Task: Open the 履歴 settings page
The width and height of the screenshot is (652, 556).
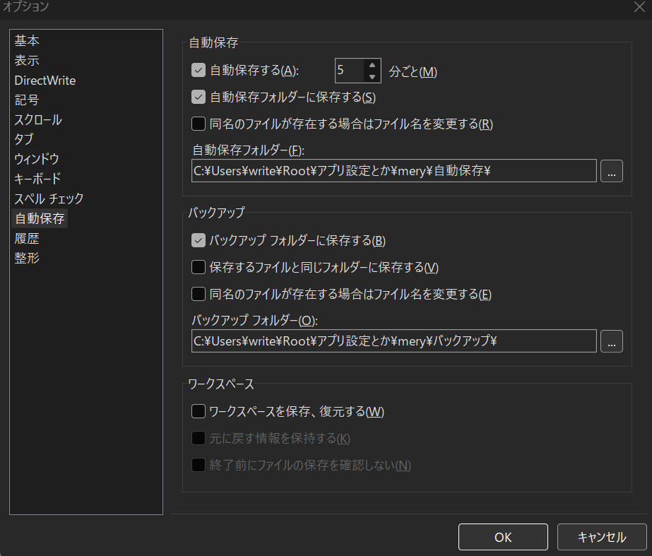Action: [27, 238]
